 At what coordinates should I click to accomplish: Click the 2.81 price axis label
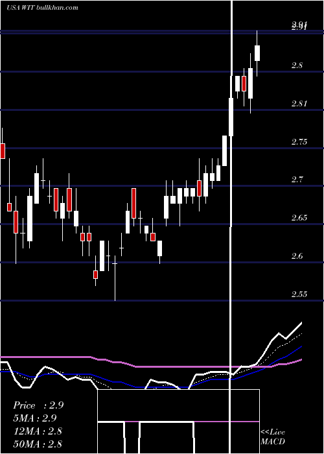[299, 104]
